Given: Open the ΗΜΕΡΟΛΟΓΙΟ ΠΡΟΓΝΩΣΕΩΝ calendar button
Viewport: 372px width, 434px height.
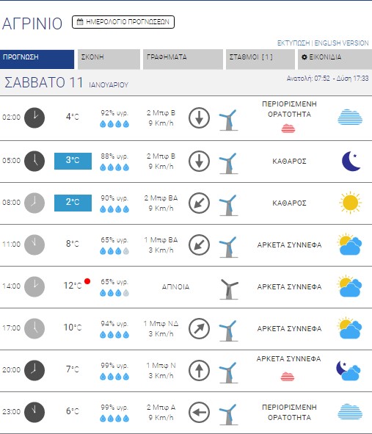Looking at the screenshot, I should coord(123,22).
